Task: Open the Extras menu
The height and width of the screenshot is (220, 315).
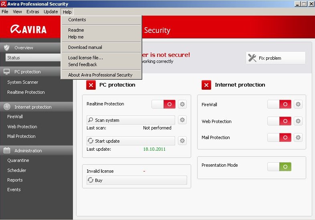Action: [33, 12]
